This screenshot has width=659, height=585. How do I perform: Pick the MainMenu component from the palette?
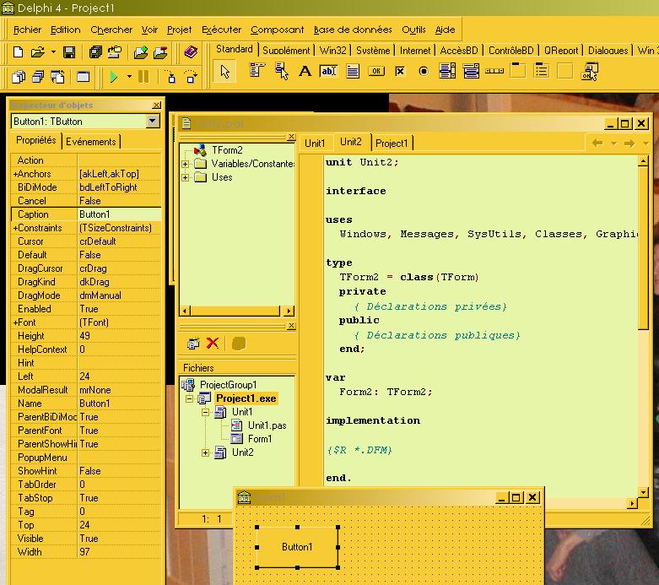click(257, 71)
